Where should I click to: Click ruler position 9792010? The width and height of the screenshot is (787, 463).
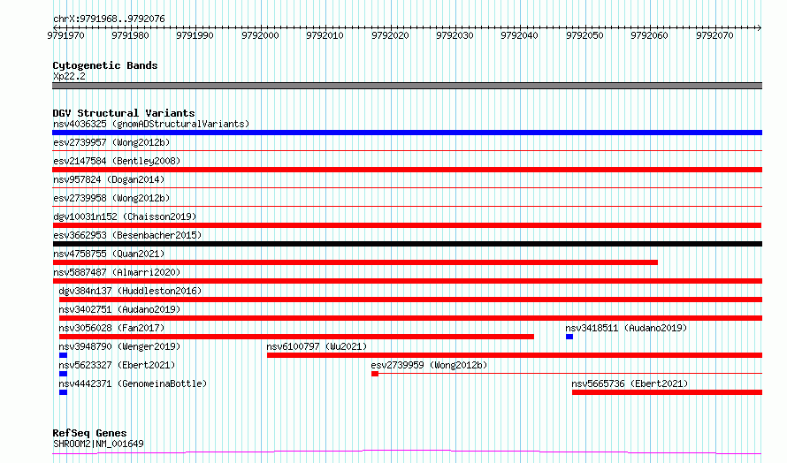point(325,35)
